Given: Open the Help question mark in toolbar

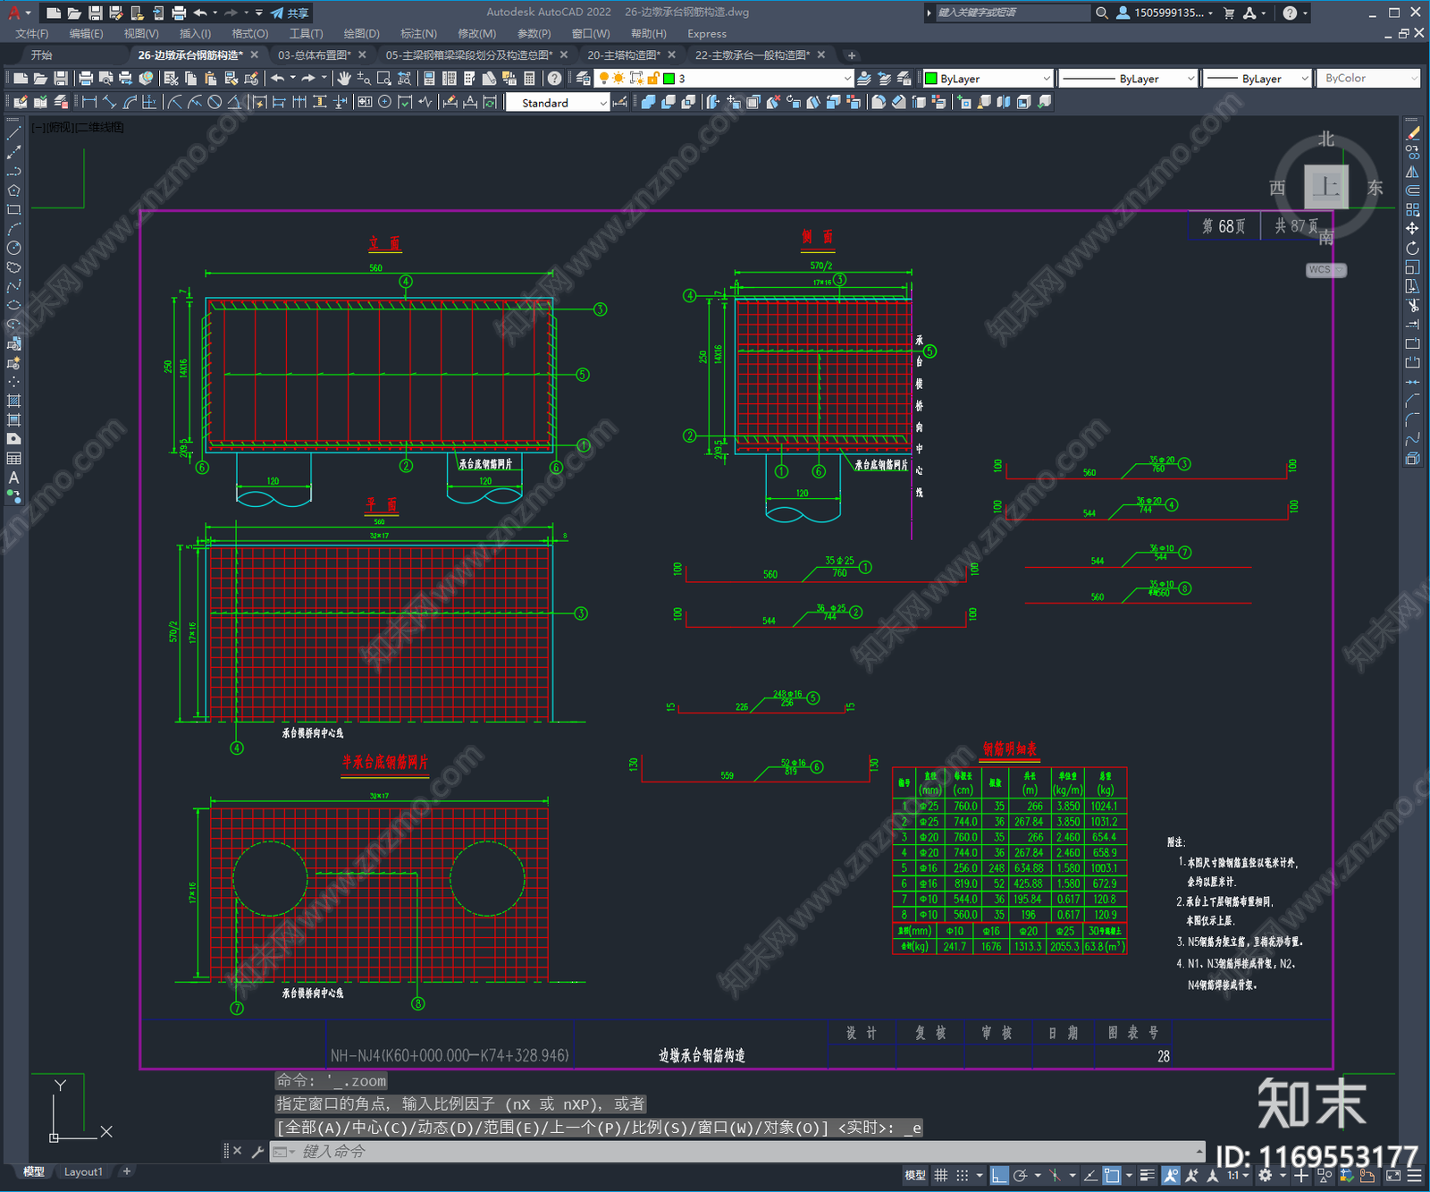Looking at the screenshot, I should click(x=555, y=79).
